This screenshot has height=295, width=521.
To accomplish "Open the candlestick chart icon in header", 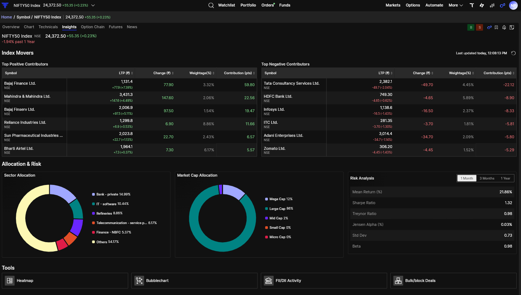I will pyautogui.click(x=492, y=5).
